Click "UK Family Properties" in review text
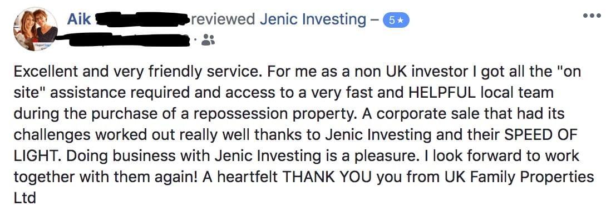Viewport: 611px width, 211px height. [519, 178]
